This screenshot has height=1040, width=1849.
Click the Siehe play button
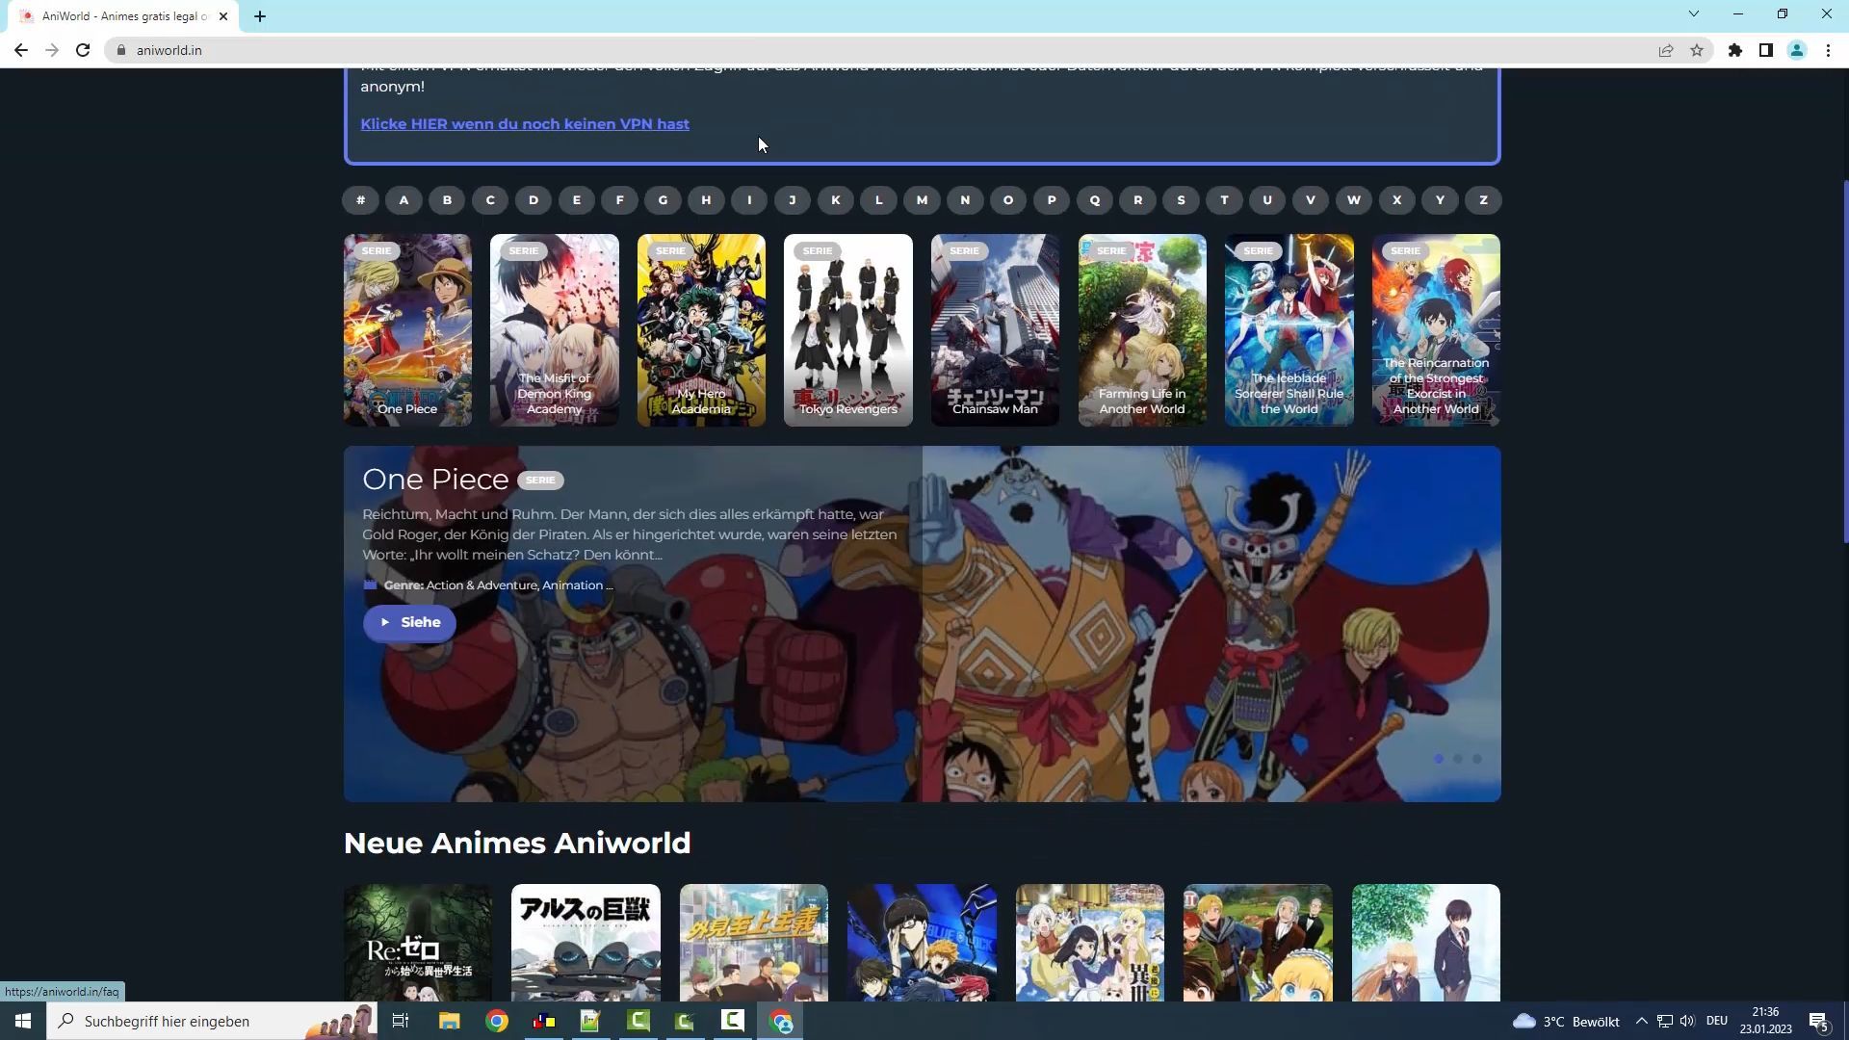coord(409,622)
